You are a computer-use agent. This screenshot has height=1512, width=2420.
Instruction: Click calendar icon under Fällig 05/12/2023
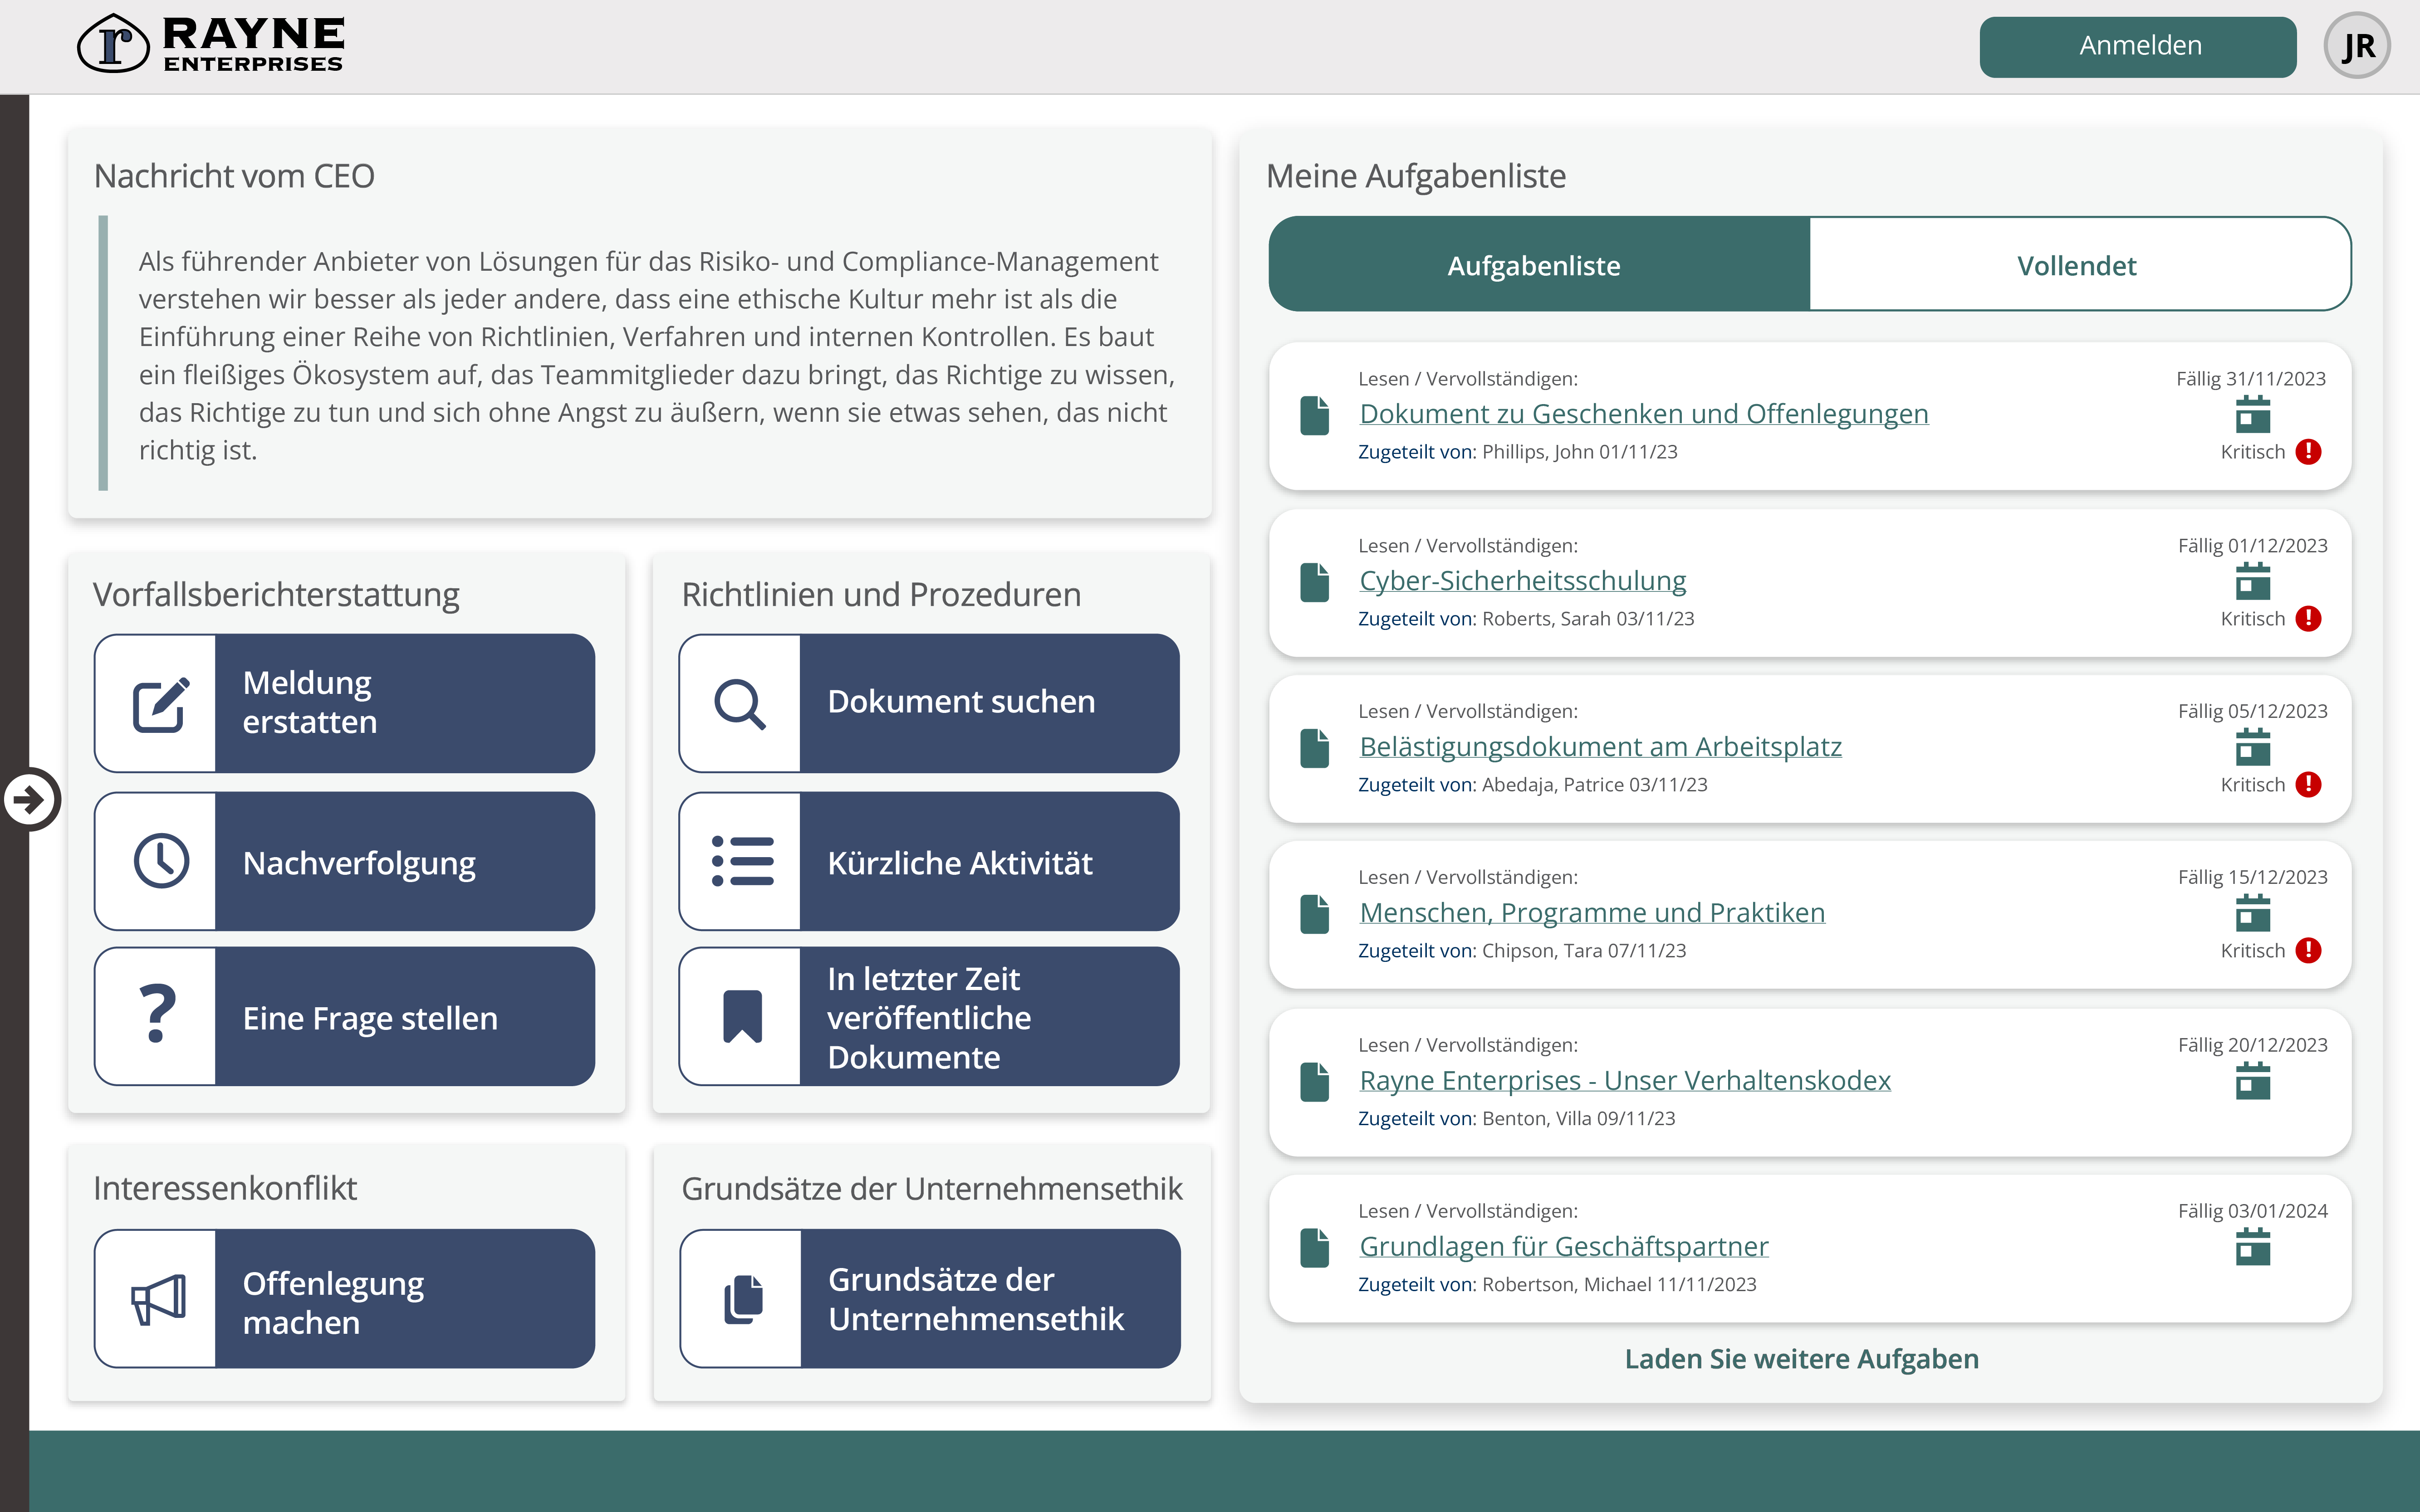pyautogui.click(x=2252, y=747)
